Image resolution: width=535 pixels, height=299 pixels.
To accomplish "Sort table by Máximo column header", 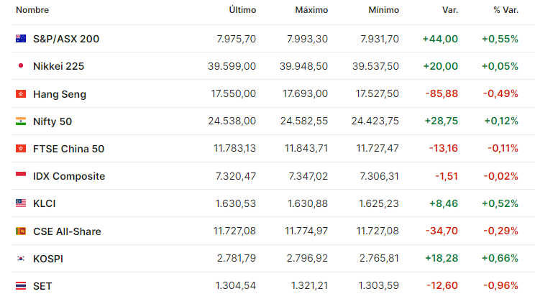I will coord(311,10).
